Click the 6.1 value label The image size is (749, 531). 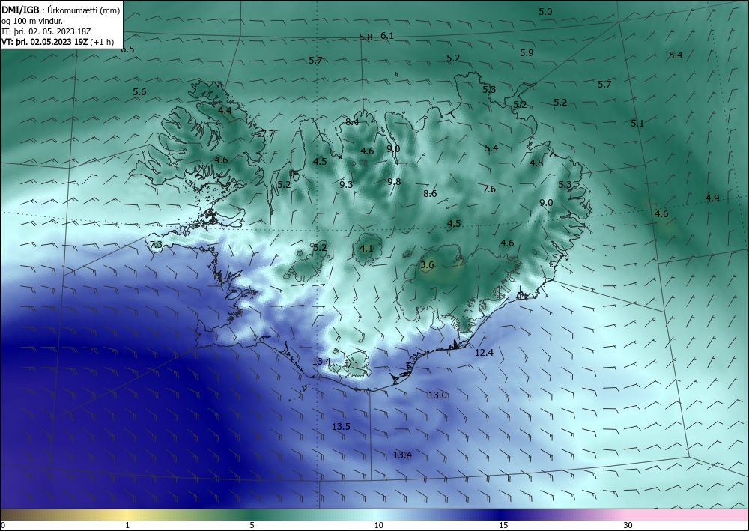(x=387, y=36)
